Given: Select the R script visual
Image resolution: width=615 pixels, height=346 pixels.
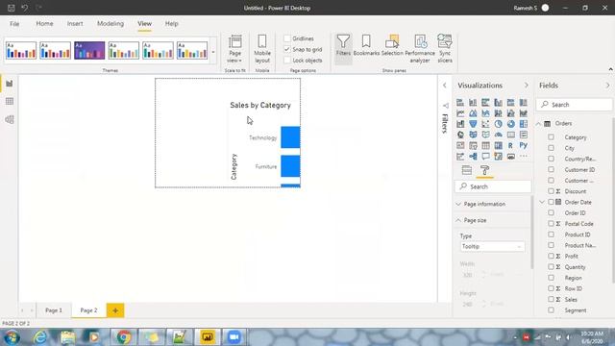Looking at the screenshot, I should [510, 145].
